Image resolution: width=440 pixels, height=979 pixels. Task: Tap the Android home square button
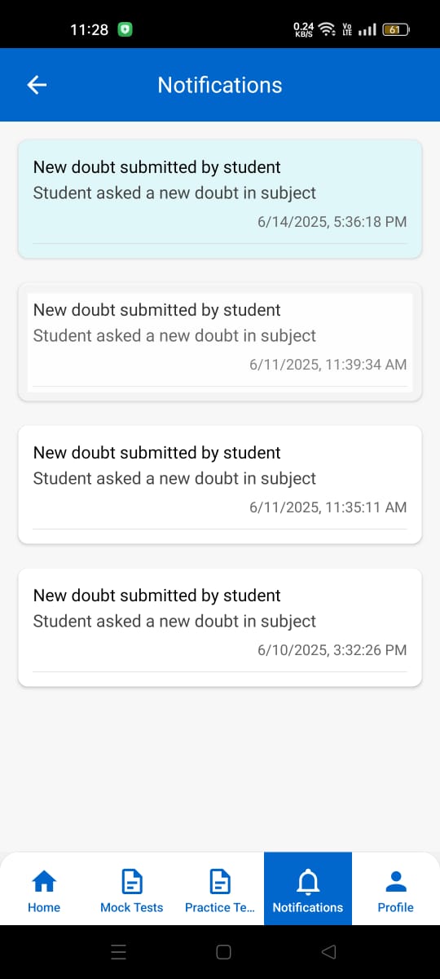coord(223,952)
